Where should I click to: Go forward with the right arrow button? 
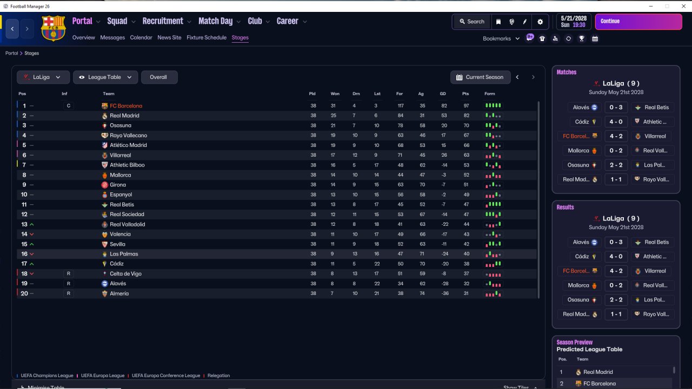tap(27, 29)
